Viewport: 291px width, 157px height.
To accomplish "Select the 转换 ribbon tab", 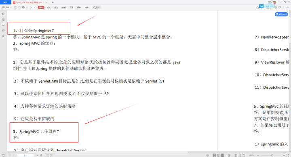I will pyautogui.click(x=86, y=7).
